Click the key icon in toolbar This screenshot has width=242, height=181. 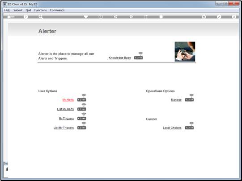click(11, 17)
